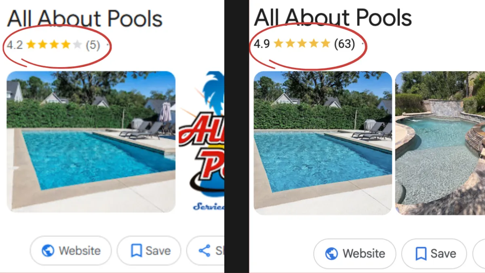Click the globe icon in left Website button

(x=48, y=251)
